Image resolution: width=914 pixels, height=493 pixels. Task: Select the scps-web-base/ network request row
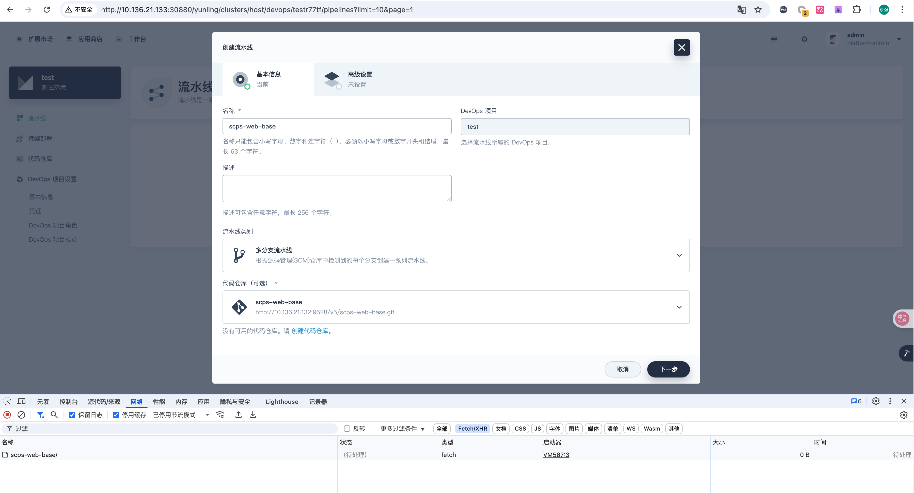[x=457, y=455]
